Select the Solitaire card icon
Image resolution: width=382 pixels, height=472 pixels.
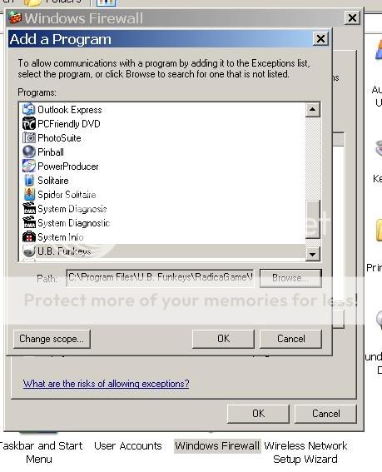tap(29, 181)
